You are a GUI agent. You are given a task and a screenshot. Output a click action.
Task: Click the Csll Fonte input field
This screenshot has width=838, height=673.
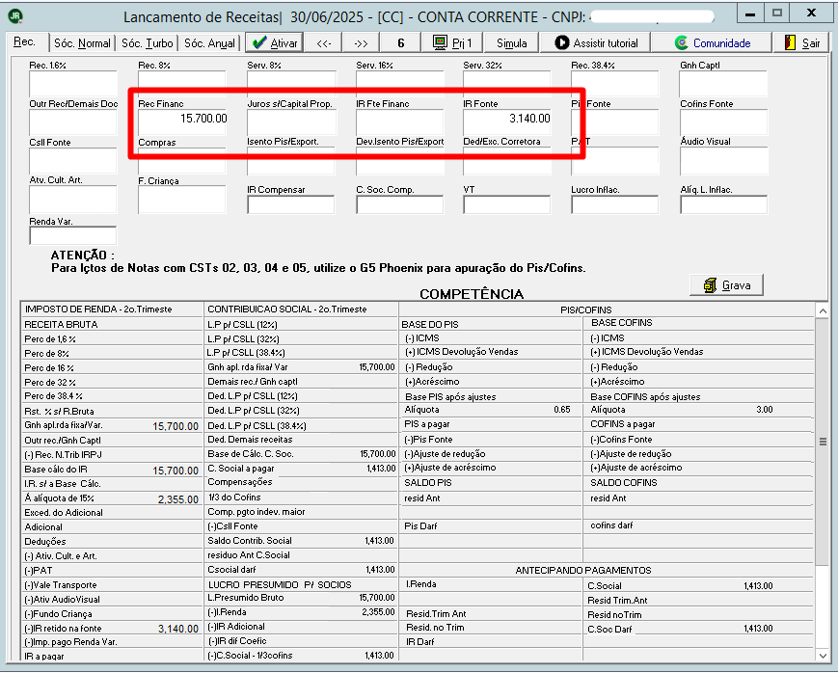click(x=73, y=161)
